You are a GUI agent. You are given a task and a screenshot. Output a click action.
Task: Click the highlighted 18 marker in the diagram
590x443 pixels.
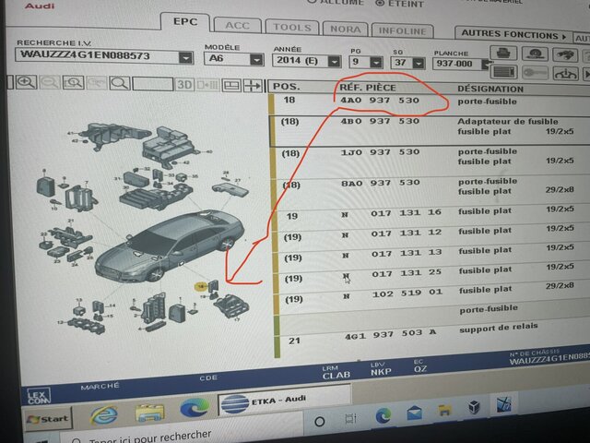tap(201, 287)
